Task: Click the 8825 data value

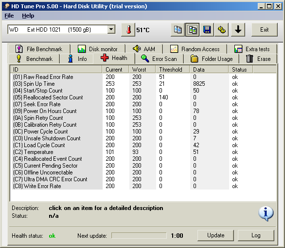Action: coord(199,84)
